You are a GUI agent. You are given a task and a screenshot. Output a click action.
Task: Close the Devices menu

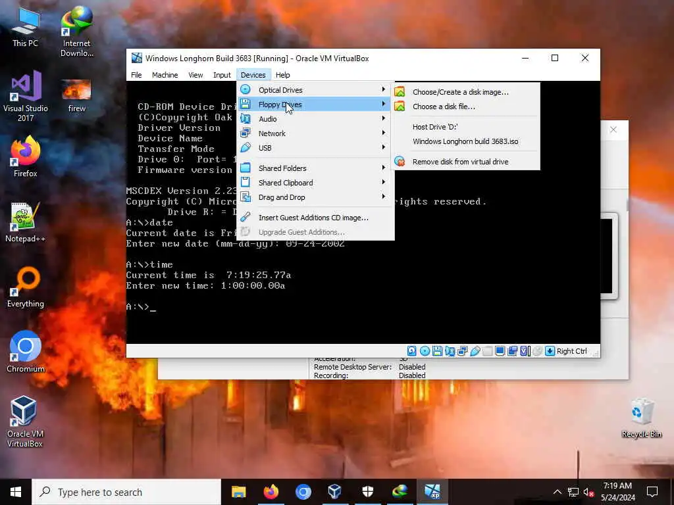[253, 75]
